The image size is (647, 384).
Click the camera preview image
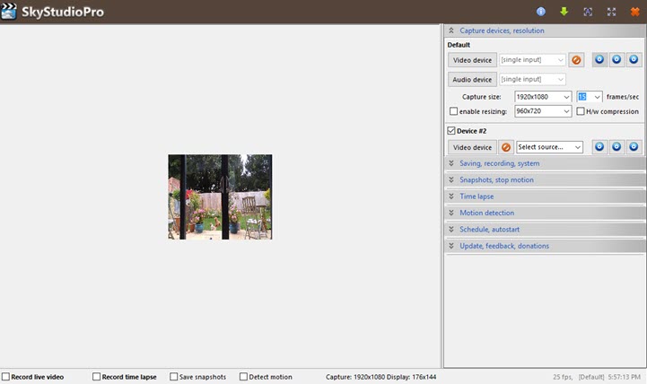pyautogui.click(x=220, y=196)
